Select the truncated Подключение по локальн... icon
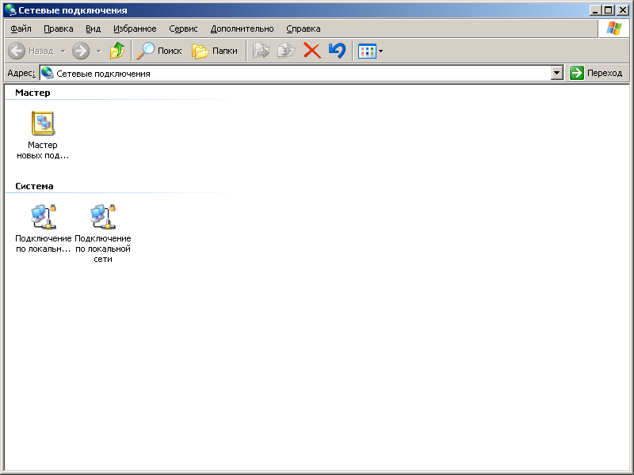Screen dimensions: 634x475 (x=44, y=229)
